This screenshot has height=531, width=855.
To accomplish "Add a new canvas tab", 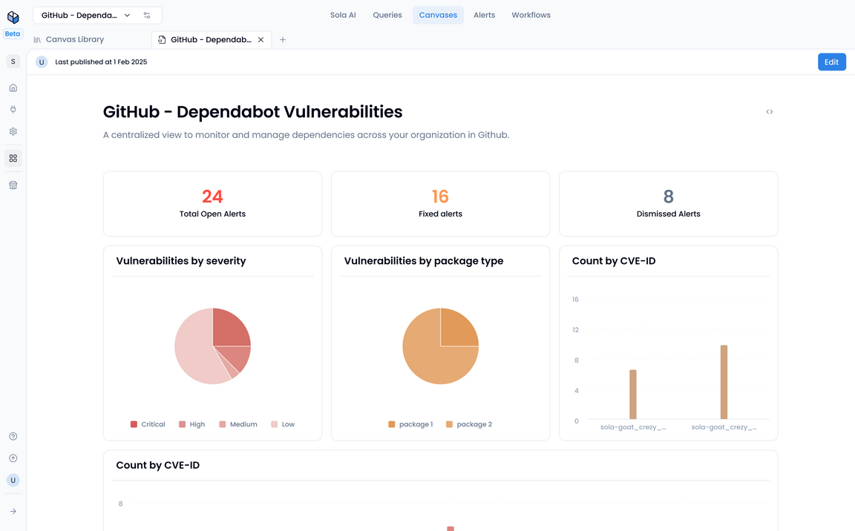I will pos(283,40).
